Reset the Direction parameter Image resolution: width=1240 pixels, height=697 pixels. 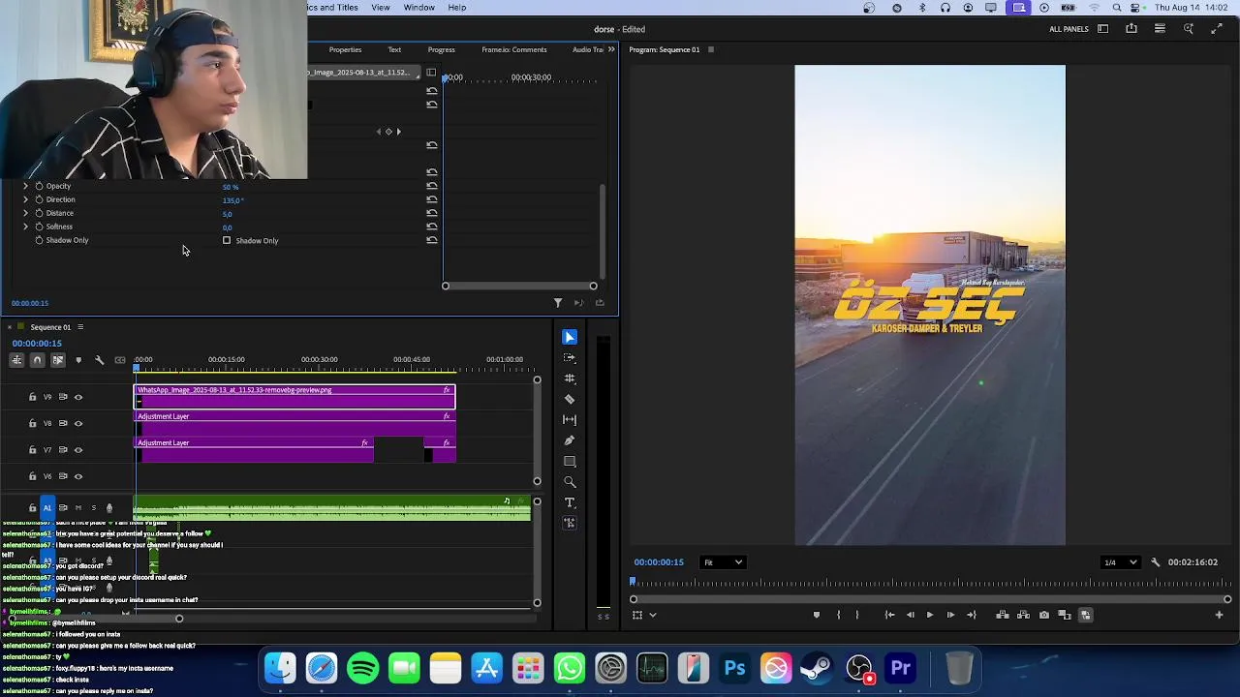coord(432,199)
